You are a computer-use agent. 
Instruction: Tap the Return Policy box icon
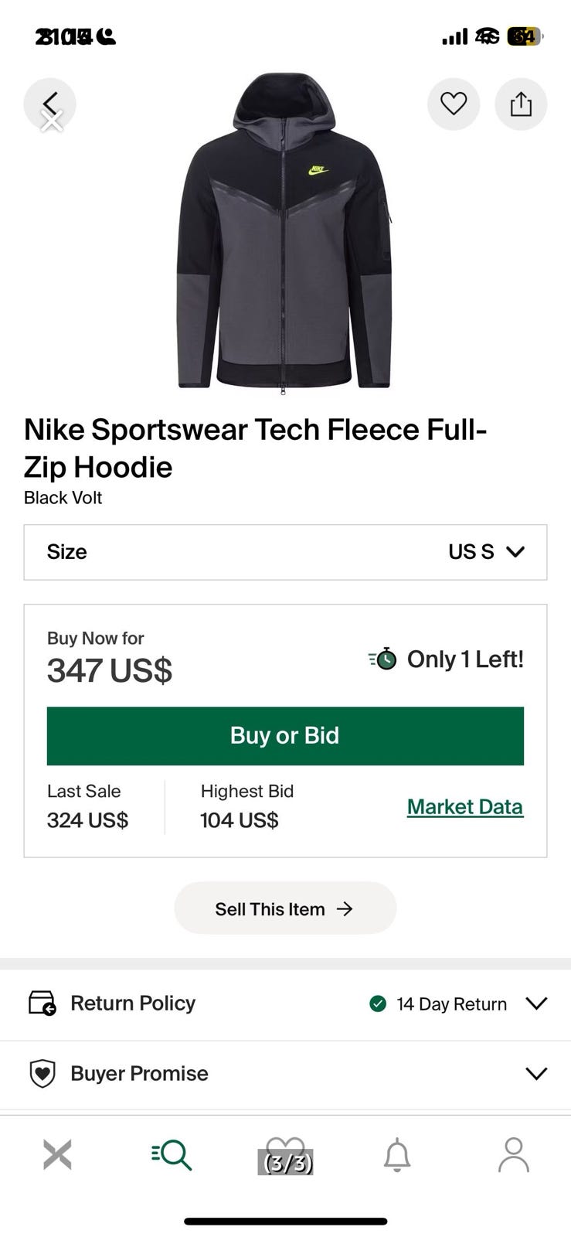point(42,1004)
